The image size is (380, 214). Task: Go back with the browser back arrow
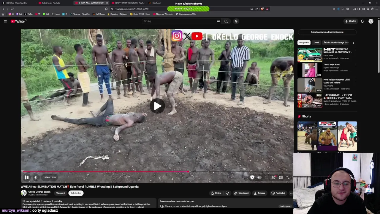tap(3, 9)
